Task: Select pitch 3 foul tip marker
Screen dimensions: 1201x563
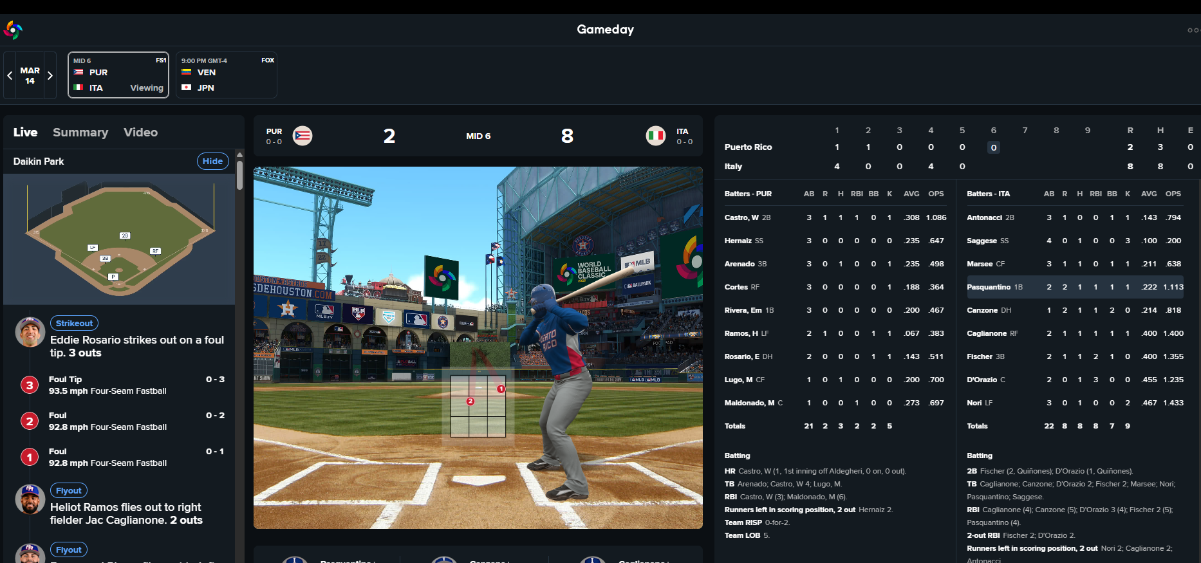Action: (x=29, y=385)
